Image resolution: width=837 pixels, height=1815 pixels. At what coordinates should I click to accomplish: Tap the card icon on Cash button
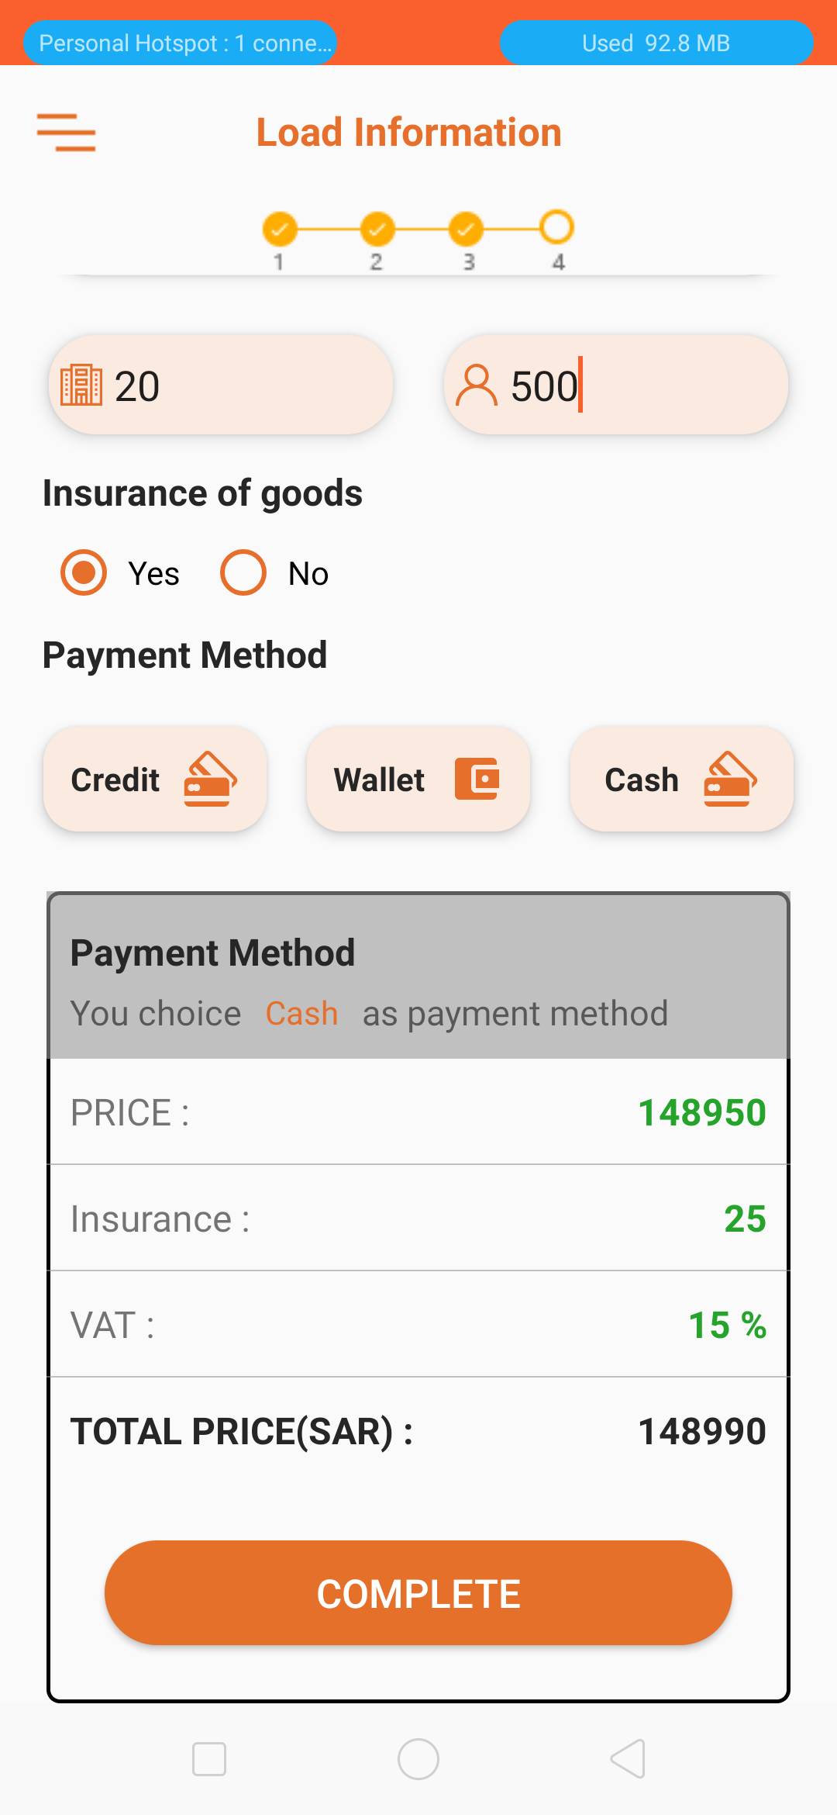point(730,779)
